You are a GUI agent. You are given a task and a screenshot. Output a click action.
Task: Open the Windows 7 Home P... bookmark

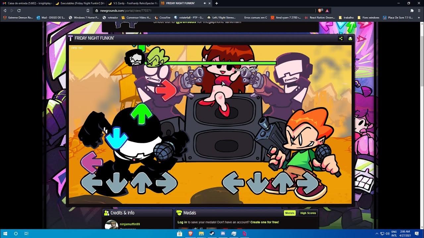[x=84, y=18]
